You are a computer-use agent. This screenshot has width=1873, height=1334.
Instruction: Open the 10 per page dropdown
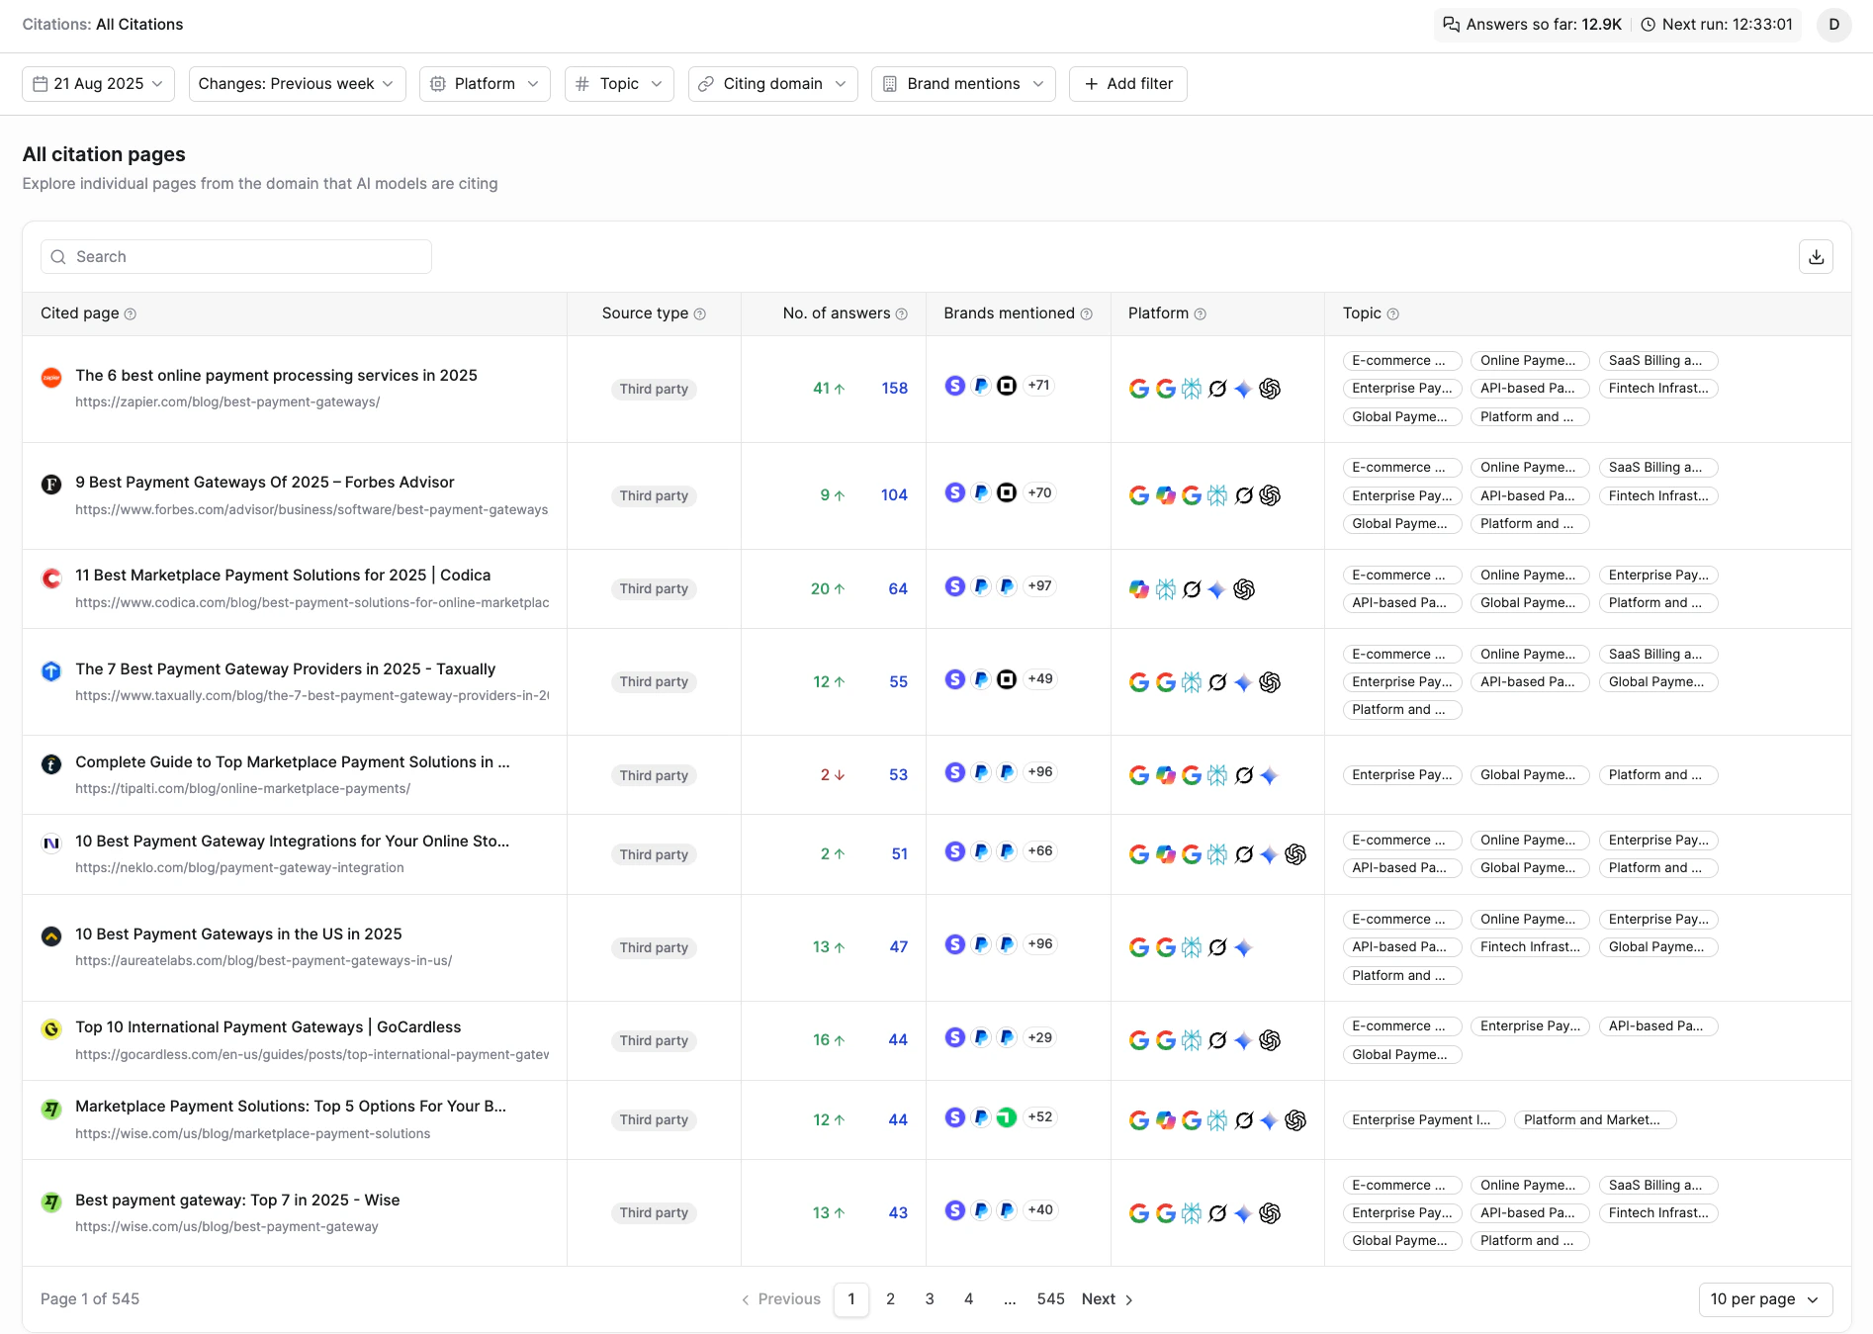click(1764, 1299)
